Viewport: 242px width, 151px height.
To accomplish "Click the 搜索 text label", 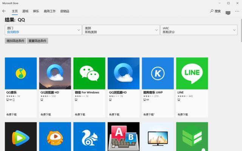I will 217,11.
